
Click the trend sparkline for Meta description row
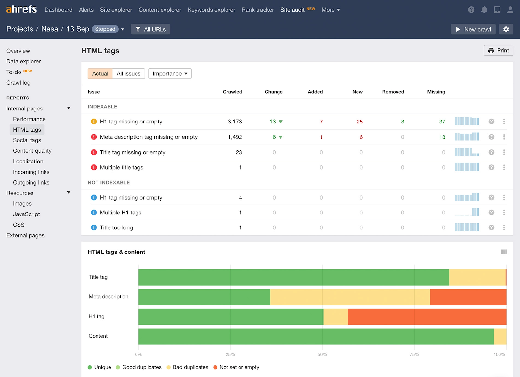(x=467, y=137)
